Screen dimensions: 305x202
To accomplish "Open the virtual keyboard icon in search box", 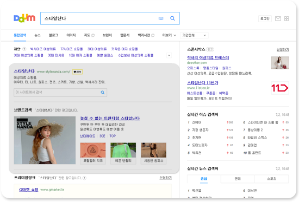I will [x=161, y=18].
